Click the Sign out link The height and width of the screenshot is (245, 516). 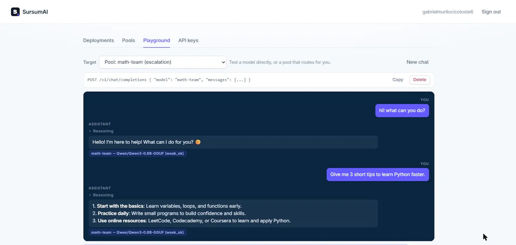point(491,12)
